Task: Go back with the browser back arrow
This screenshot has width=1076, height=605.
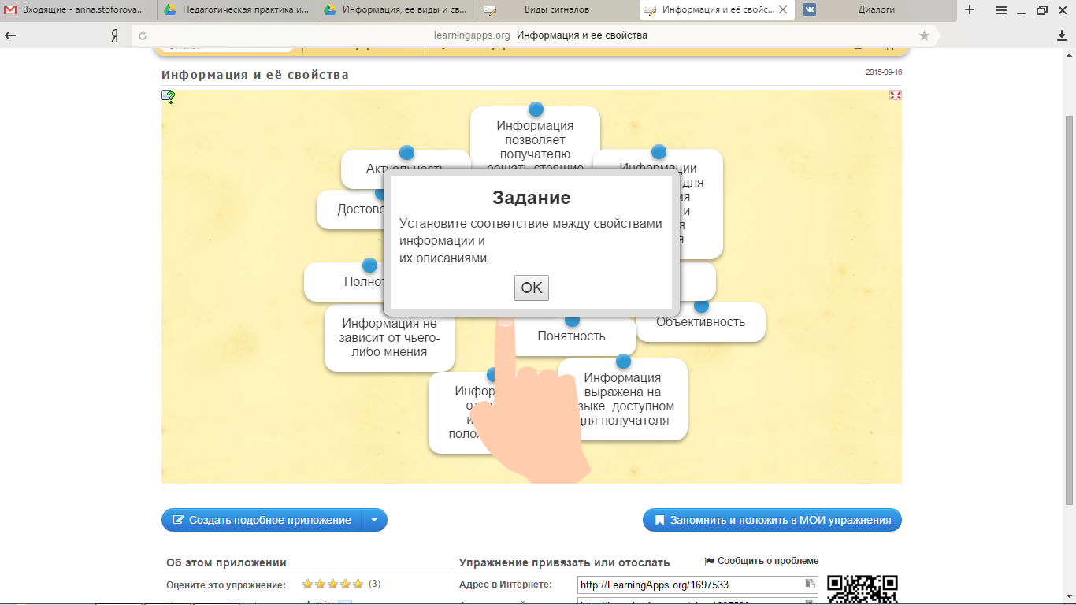Action: click(x=11, y=35)
